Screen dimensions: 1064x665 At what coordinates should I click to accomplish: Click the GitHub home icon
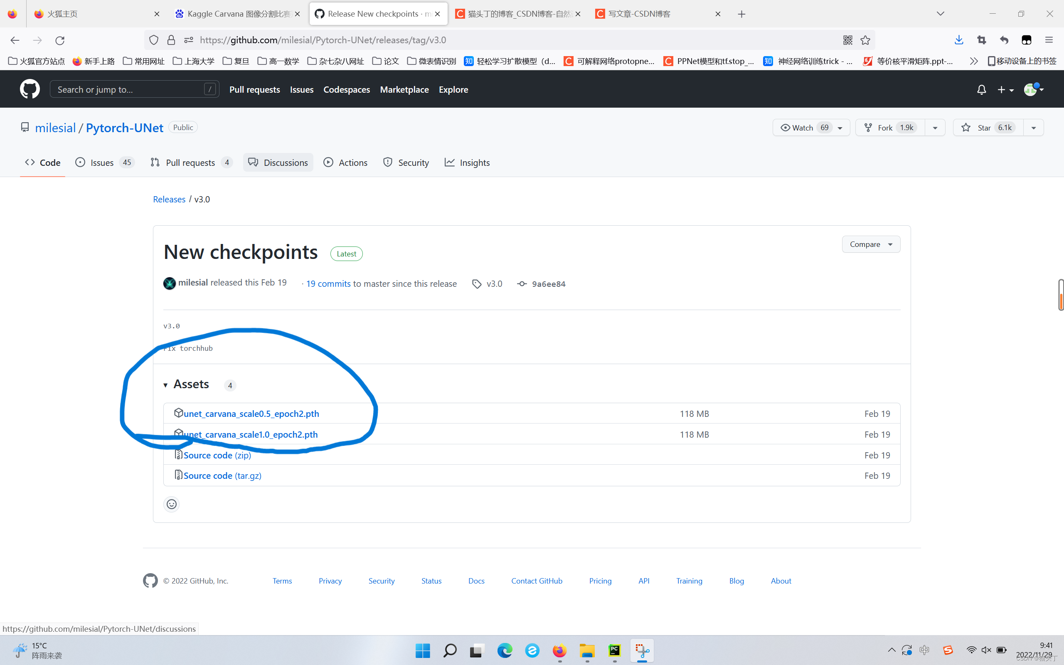tap(30, 89)
